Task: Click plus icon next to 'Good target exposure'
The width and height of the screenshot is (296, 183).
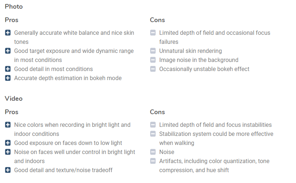Action: click(x=8, y=51)
